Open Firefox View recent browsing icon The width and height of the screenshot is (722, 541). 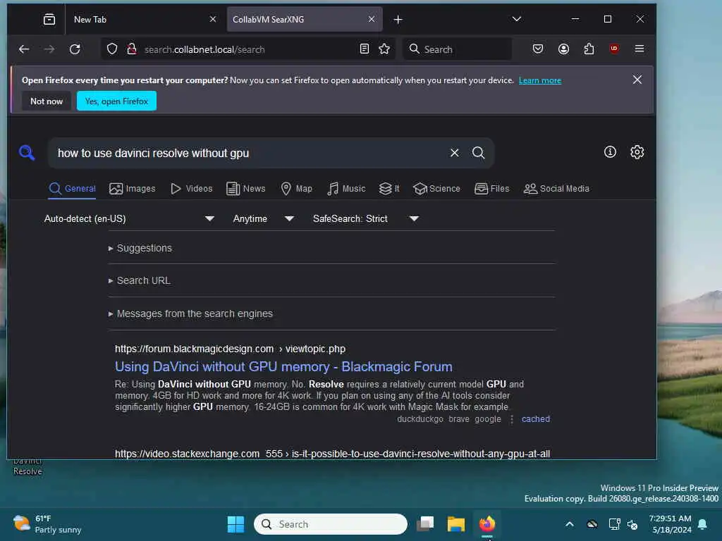49,19
